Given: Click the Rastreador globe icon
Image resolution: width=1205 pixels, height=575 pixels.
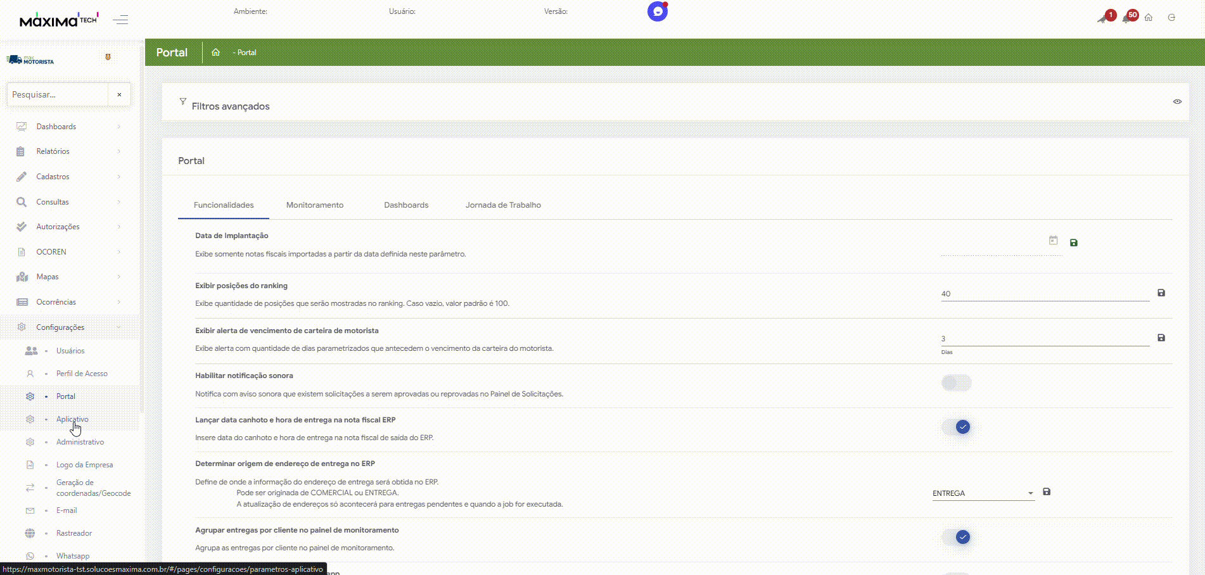Looking at the screenshot, I should [x=30, y=533].
